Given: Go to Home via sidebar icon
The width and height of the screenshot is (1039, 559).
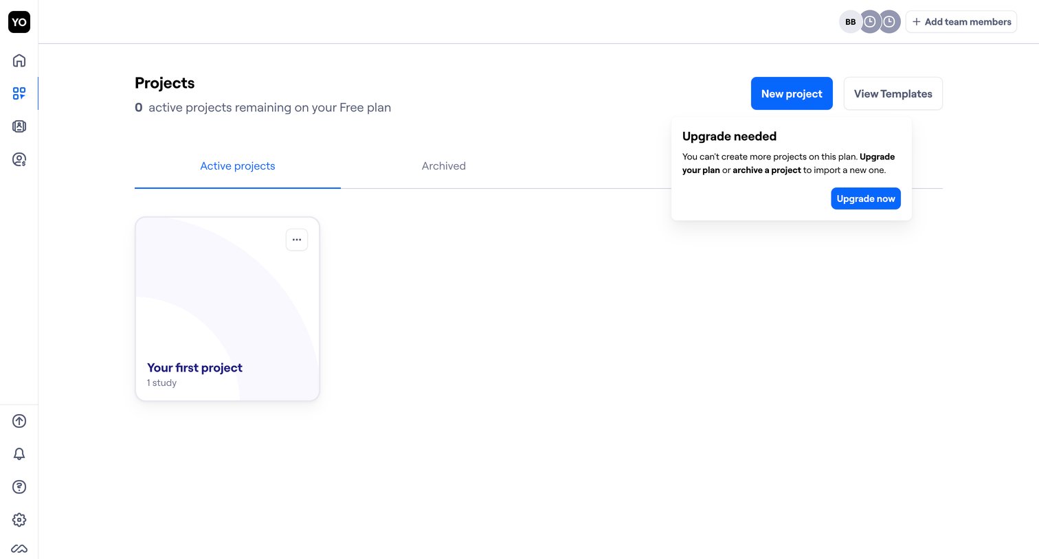Looking at the screenshot, I should pos(19,60).
